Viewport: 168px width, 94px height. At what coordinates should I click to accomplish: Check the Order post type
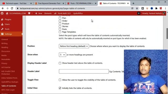(60, 21)
